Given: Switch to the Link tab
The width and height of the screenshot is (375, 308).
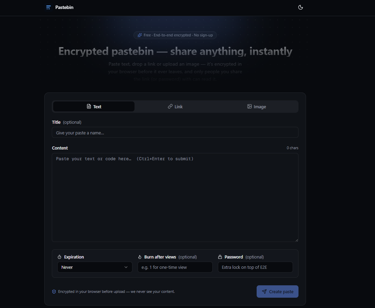Looking at the screenshot, I should tap(175, 107).
